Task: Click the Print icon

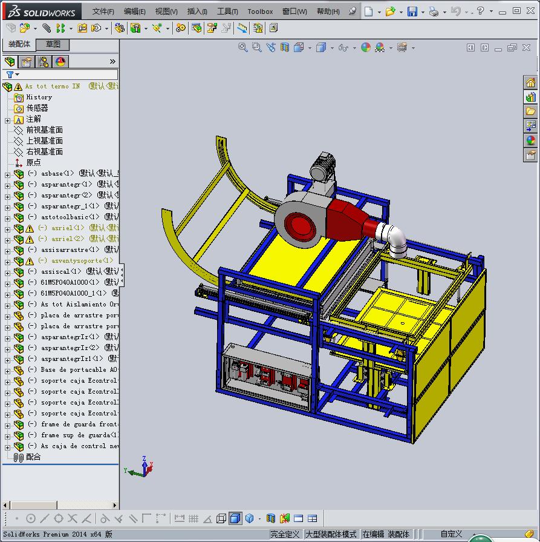Action: click(x=434, y=12)
